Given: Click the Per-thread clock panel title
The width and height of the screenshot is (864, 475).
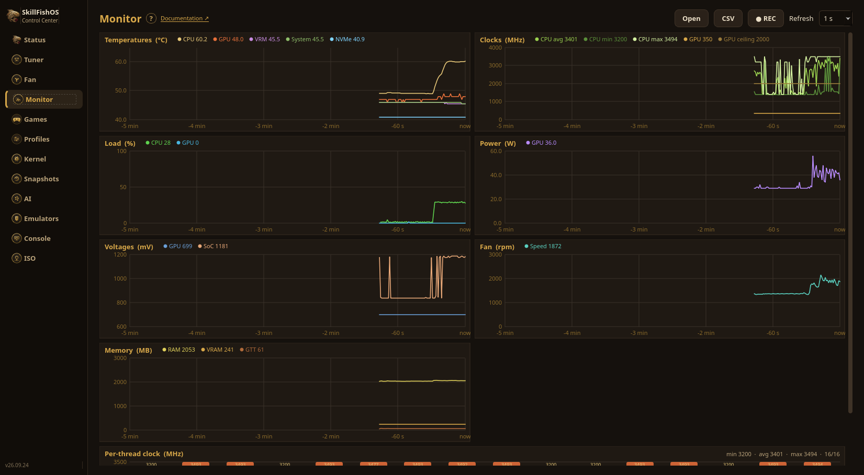Looking at the screenshot, I should pos(144,454).
